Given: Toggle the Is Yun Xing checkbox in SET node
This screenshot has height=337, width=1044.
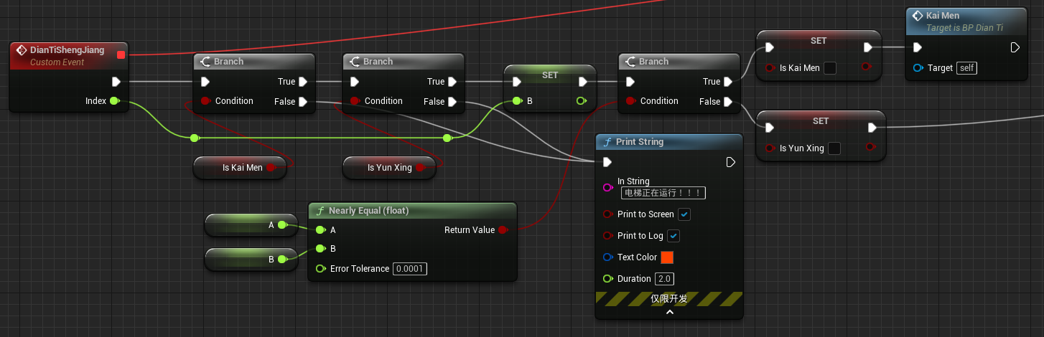Looking at the screenshot, I should (834, 148).
